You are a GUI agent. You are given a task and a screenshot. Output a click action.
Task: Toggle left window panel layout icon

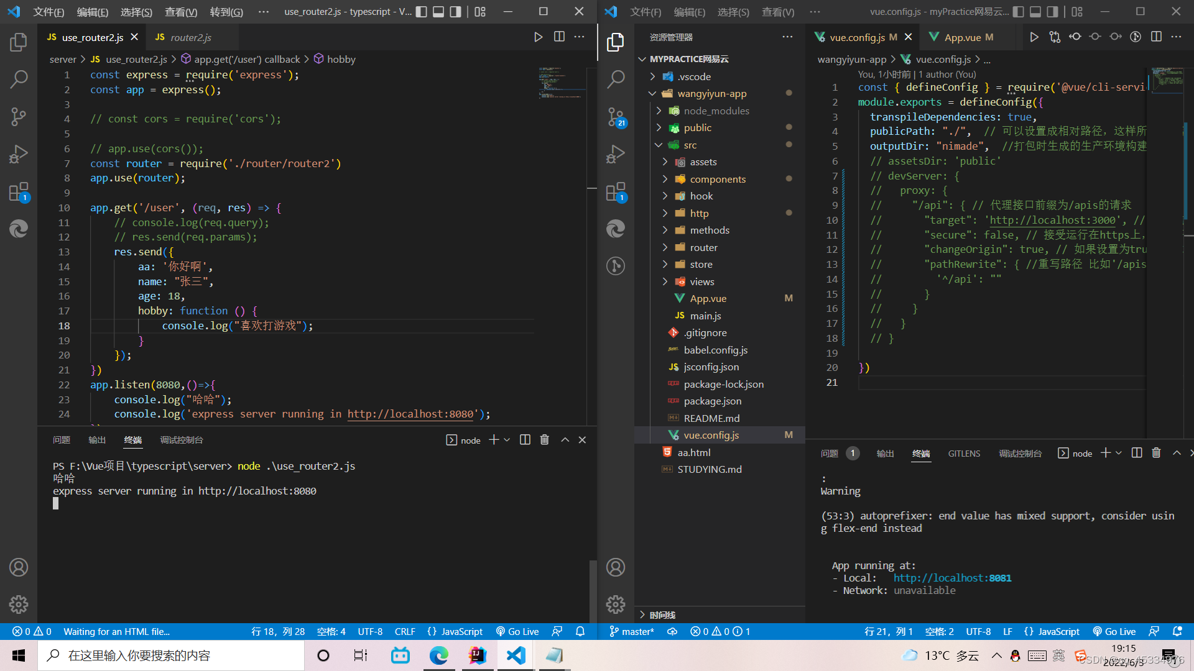click(438, 12)
